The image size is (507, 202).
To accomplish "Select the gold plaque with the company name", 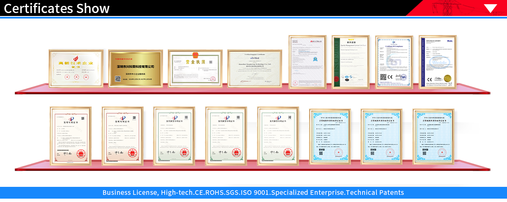I will coord(135,69).
